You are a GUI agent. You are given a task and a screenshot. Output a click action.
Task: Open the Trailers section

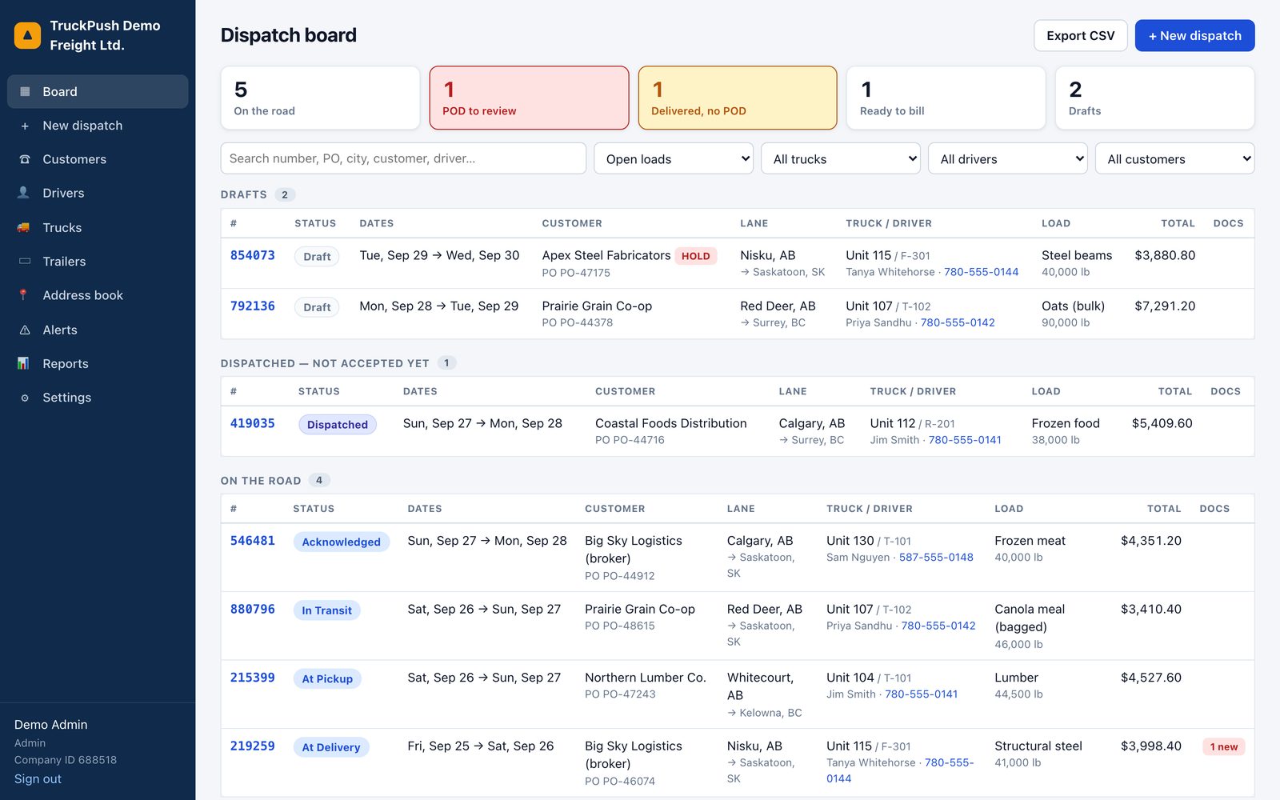pos(98,261)
